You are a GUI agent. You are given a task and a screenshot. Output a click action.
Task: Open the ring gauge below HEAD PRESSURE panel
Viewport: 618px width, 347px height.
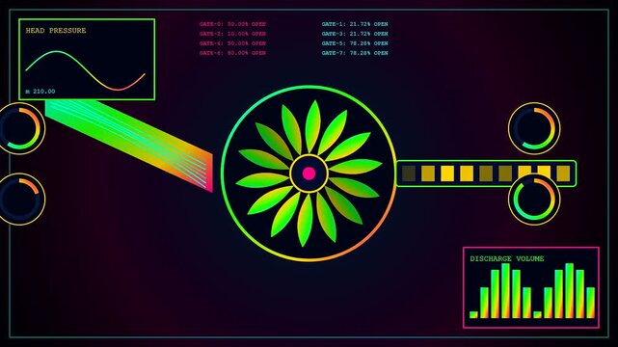point(19,128)
